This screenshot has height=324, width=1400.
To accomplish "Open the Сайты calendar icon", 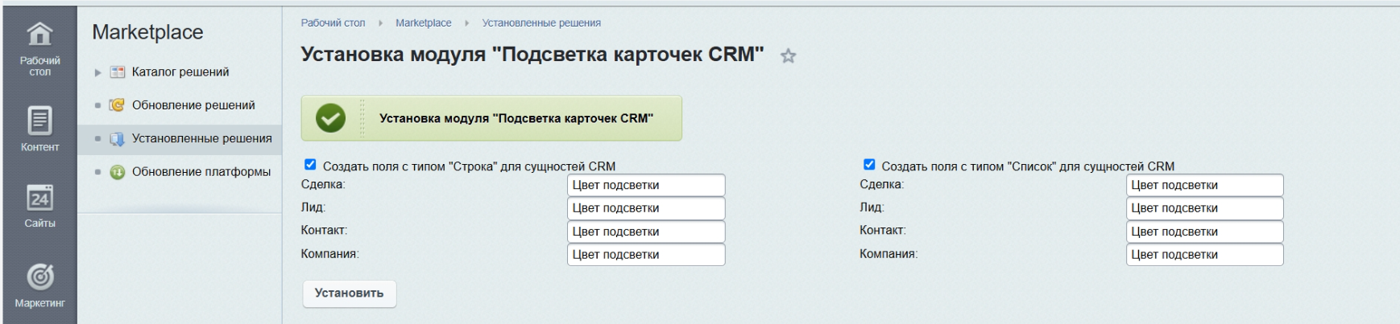I will pos(39,198).
